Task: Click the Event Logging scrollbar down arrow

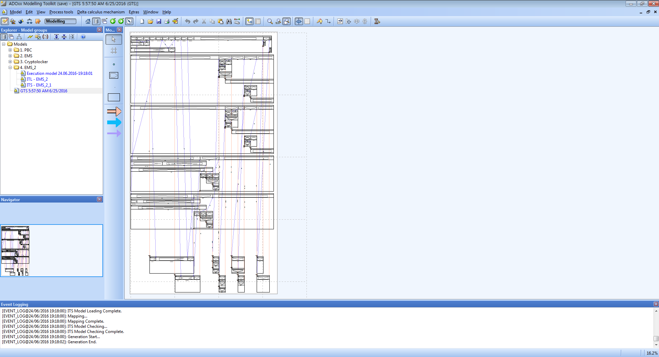Action: point(656,345)
